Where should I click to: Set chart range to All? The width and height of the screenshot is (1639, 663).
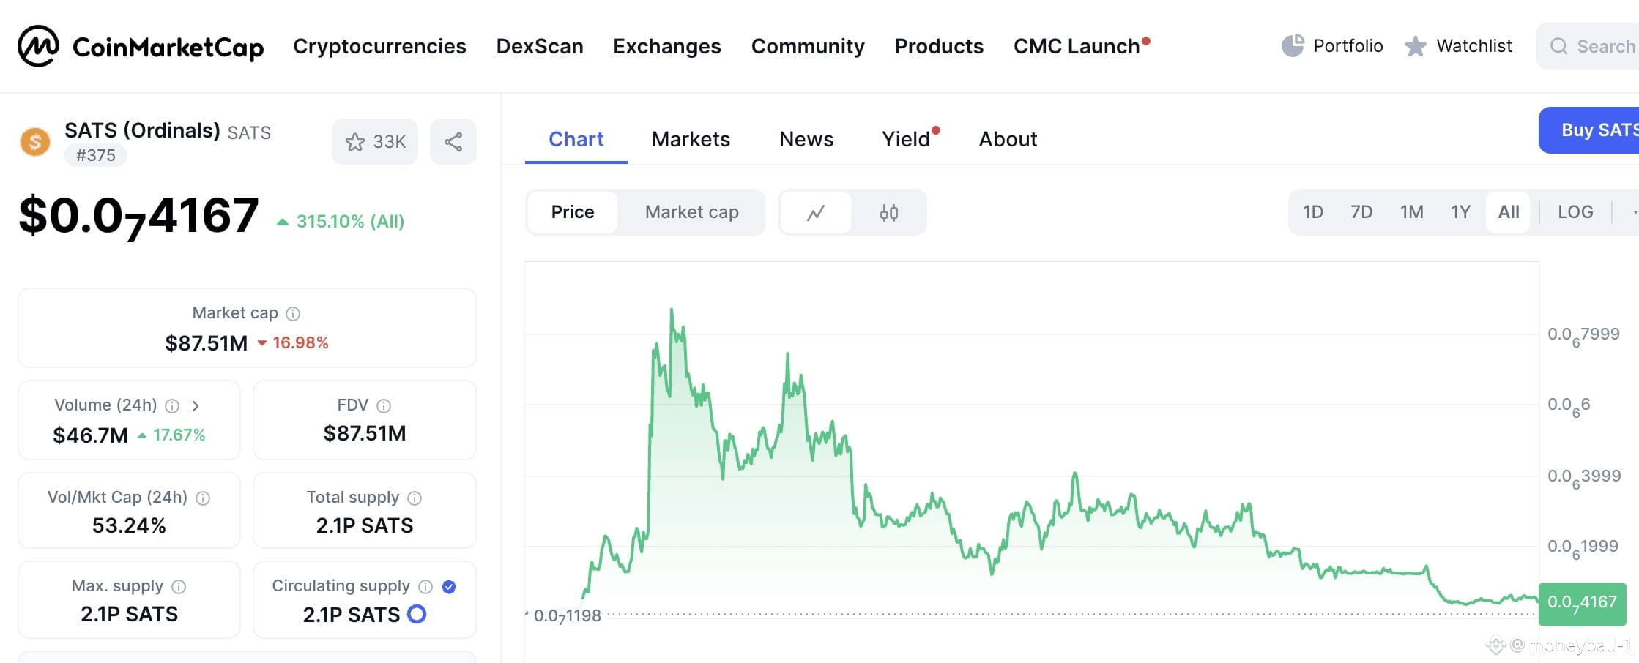[x=1509, y=212]
